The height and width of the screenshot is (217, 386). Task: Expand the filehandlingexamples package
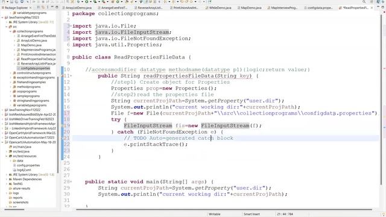tap(11, 82)
